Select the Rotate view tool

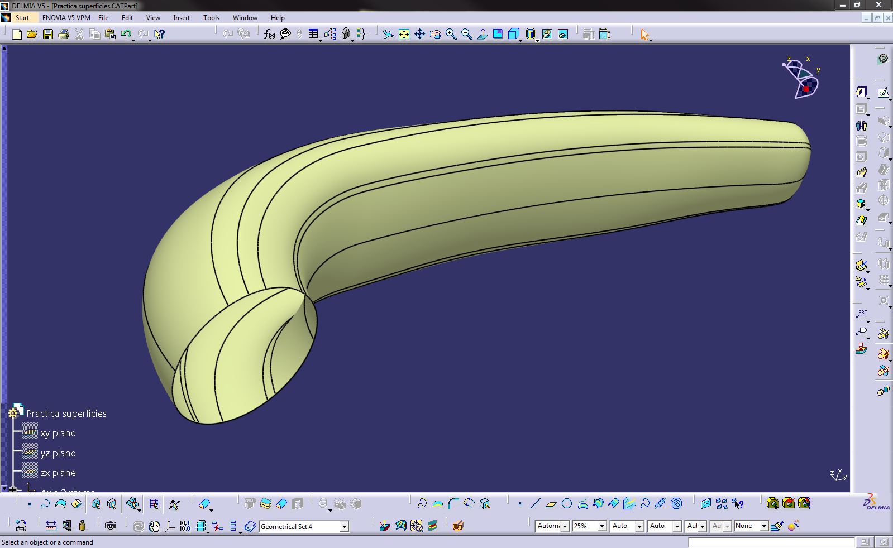click(435, 35)
